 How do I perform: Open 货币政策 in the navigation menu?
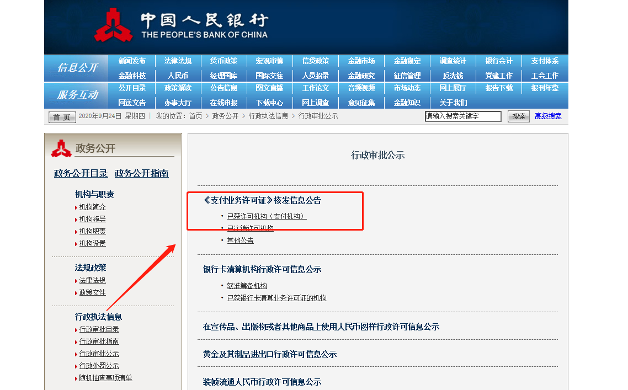click(x=223, y=61)
